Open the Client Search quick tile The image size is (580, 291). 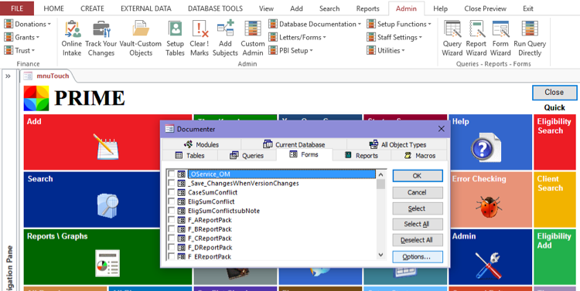point(554,199)
